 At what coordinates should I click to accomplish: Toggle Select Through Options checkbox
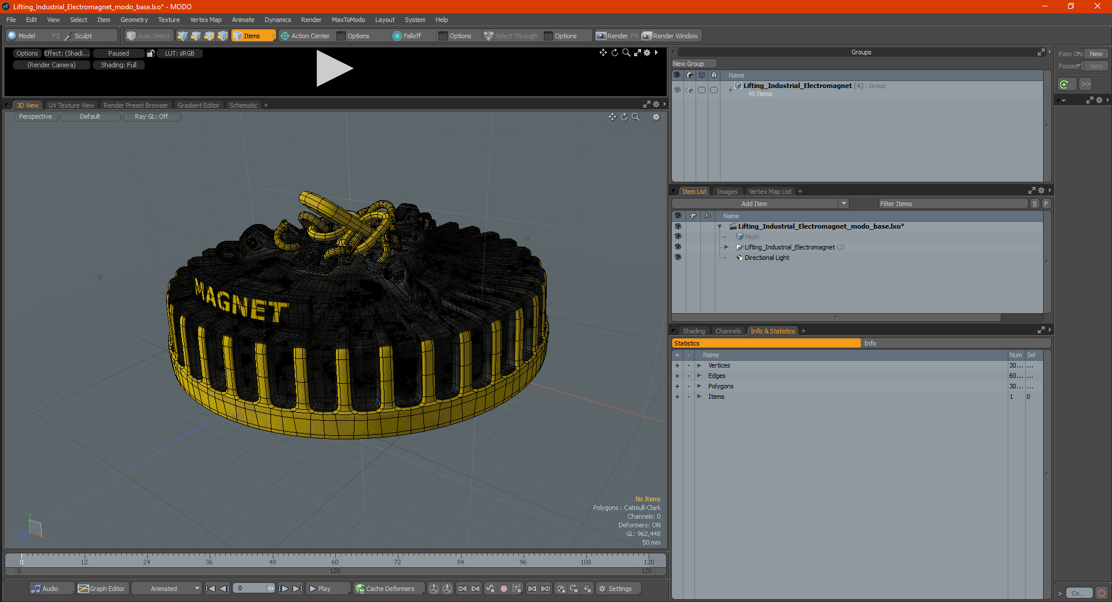(548, 36)
